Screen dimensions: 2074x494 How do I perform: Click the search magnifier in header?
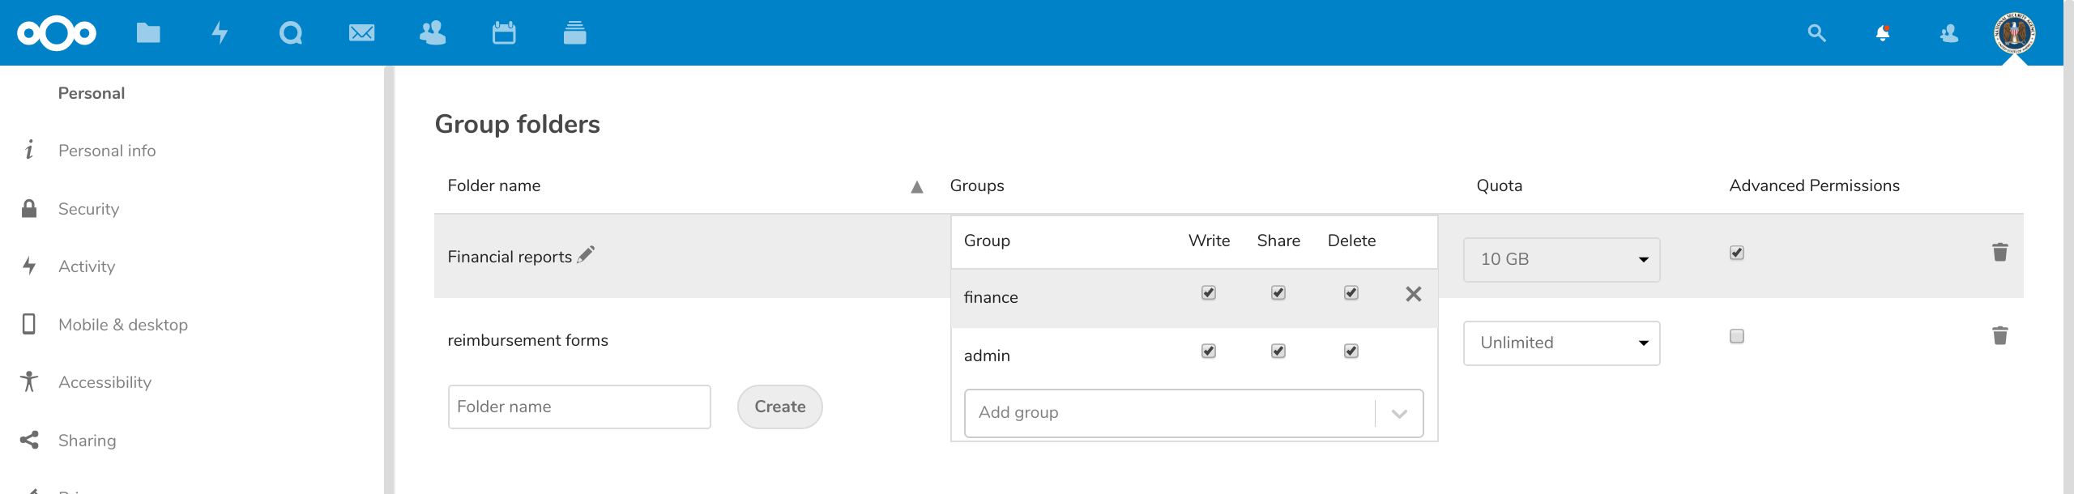tap(1817, 33)
